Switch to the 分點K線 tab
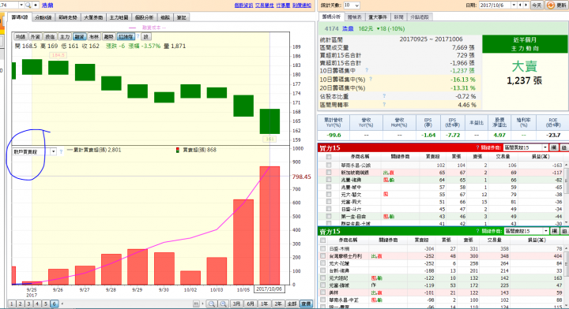Image resolution: width=569 pixels, height=309 pixels. [x=43, y=17]
